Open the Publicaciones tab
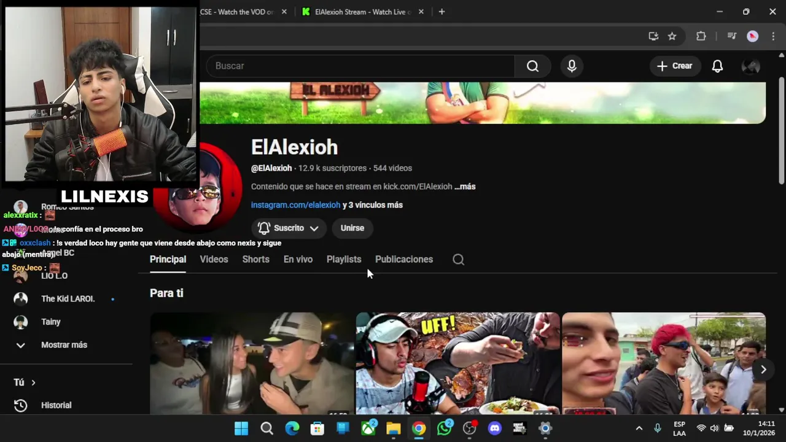 (404, 259)
